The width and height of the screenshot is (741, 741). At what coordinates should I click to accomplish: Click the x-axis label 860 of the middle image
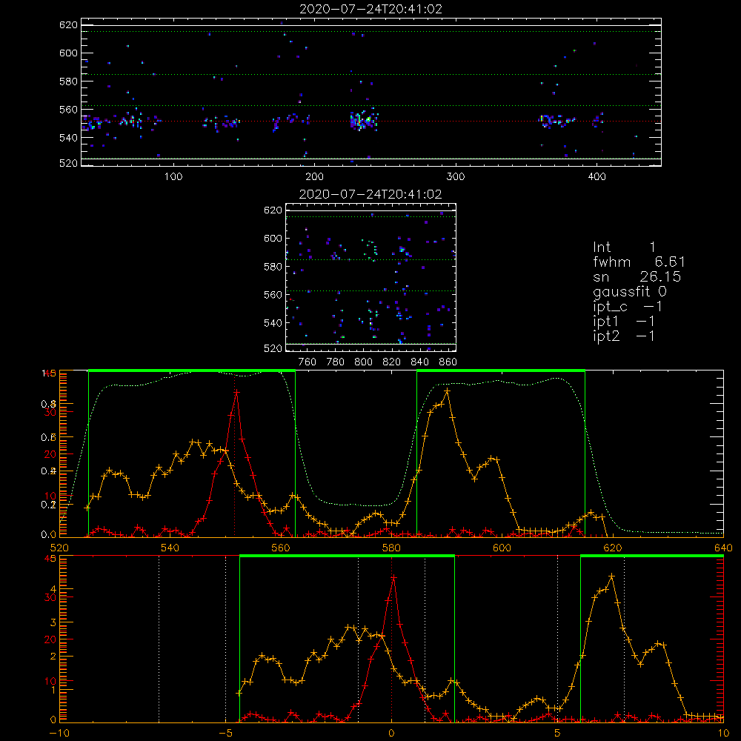pyautogui.click(x=448, y=362)
